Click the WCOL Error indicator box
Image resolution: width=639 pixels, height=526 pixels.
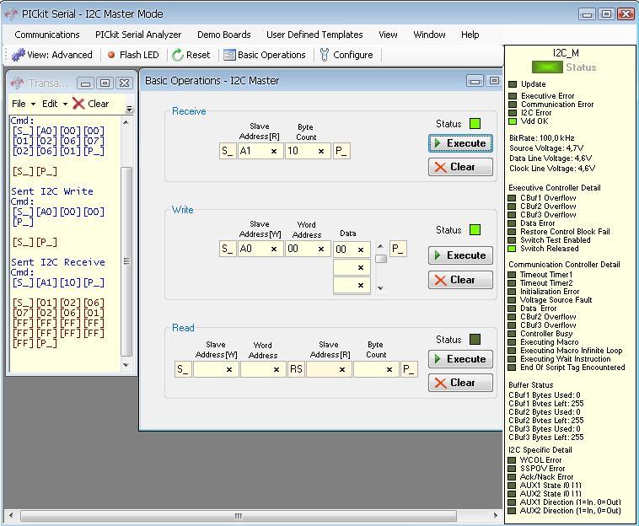[512, 460]
